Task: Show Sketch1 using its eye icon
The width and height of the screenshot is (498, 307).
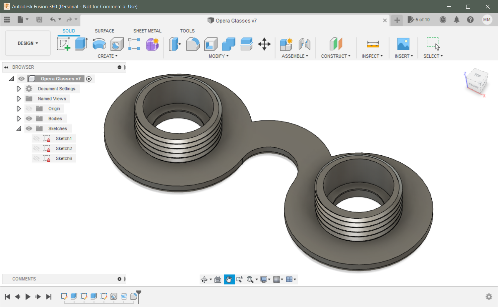Action: (x=36, y=138)
